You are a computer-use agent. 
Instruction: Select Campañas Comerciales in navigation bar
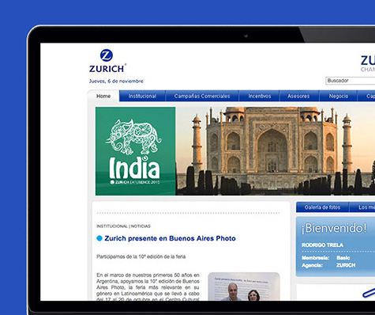point(202,96)
